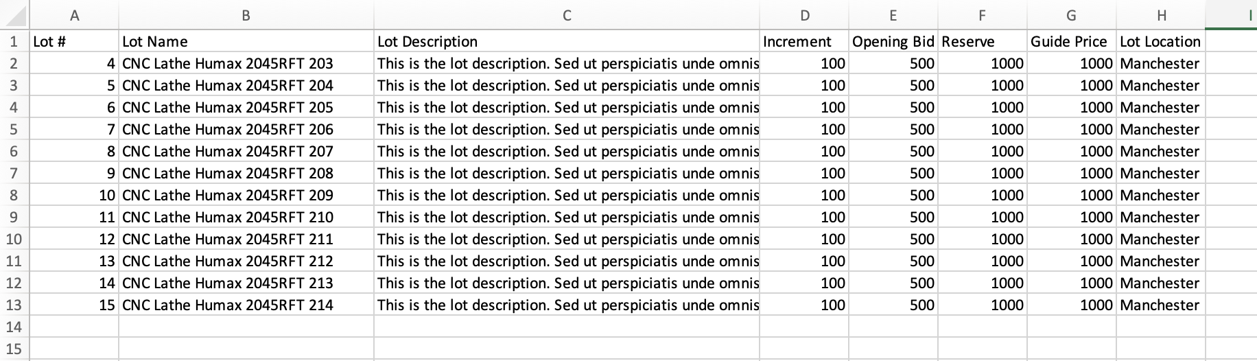Select the Increment header cell

(804, 42)
